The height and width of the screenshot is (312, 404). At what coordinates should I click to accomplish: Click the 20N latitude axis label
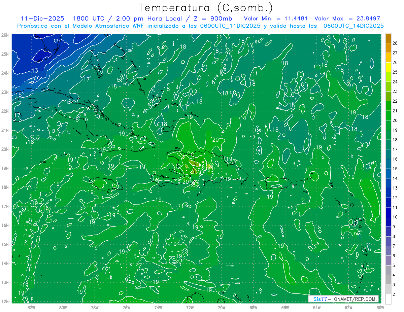coord(5,149)
